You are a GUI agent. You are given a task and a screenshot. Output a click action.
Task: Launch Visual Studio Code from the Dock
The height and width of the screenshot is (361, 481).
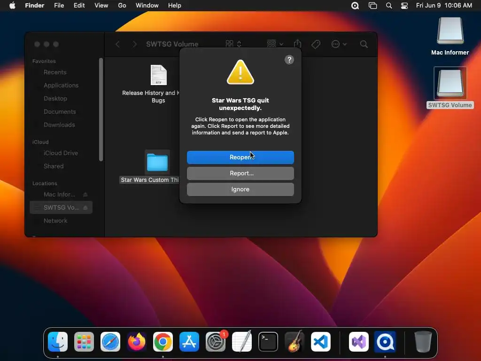pyautogui.click(x=321, y=342)
